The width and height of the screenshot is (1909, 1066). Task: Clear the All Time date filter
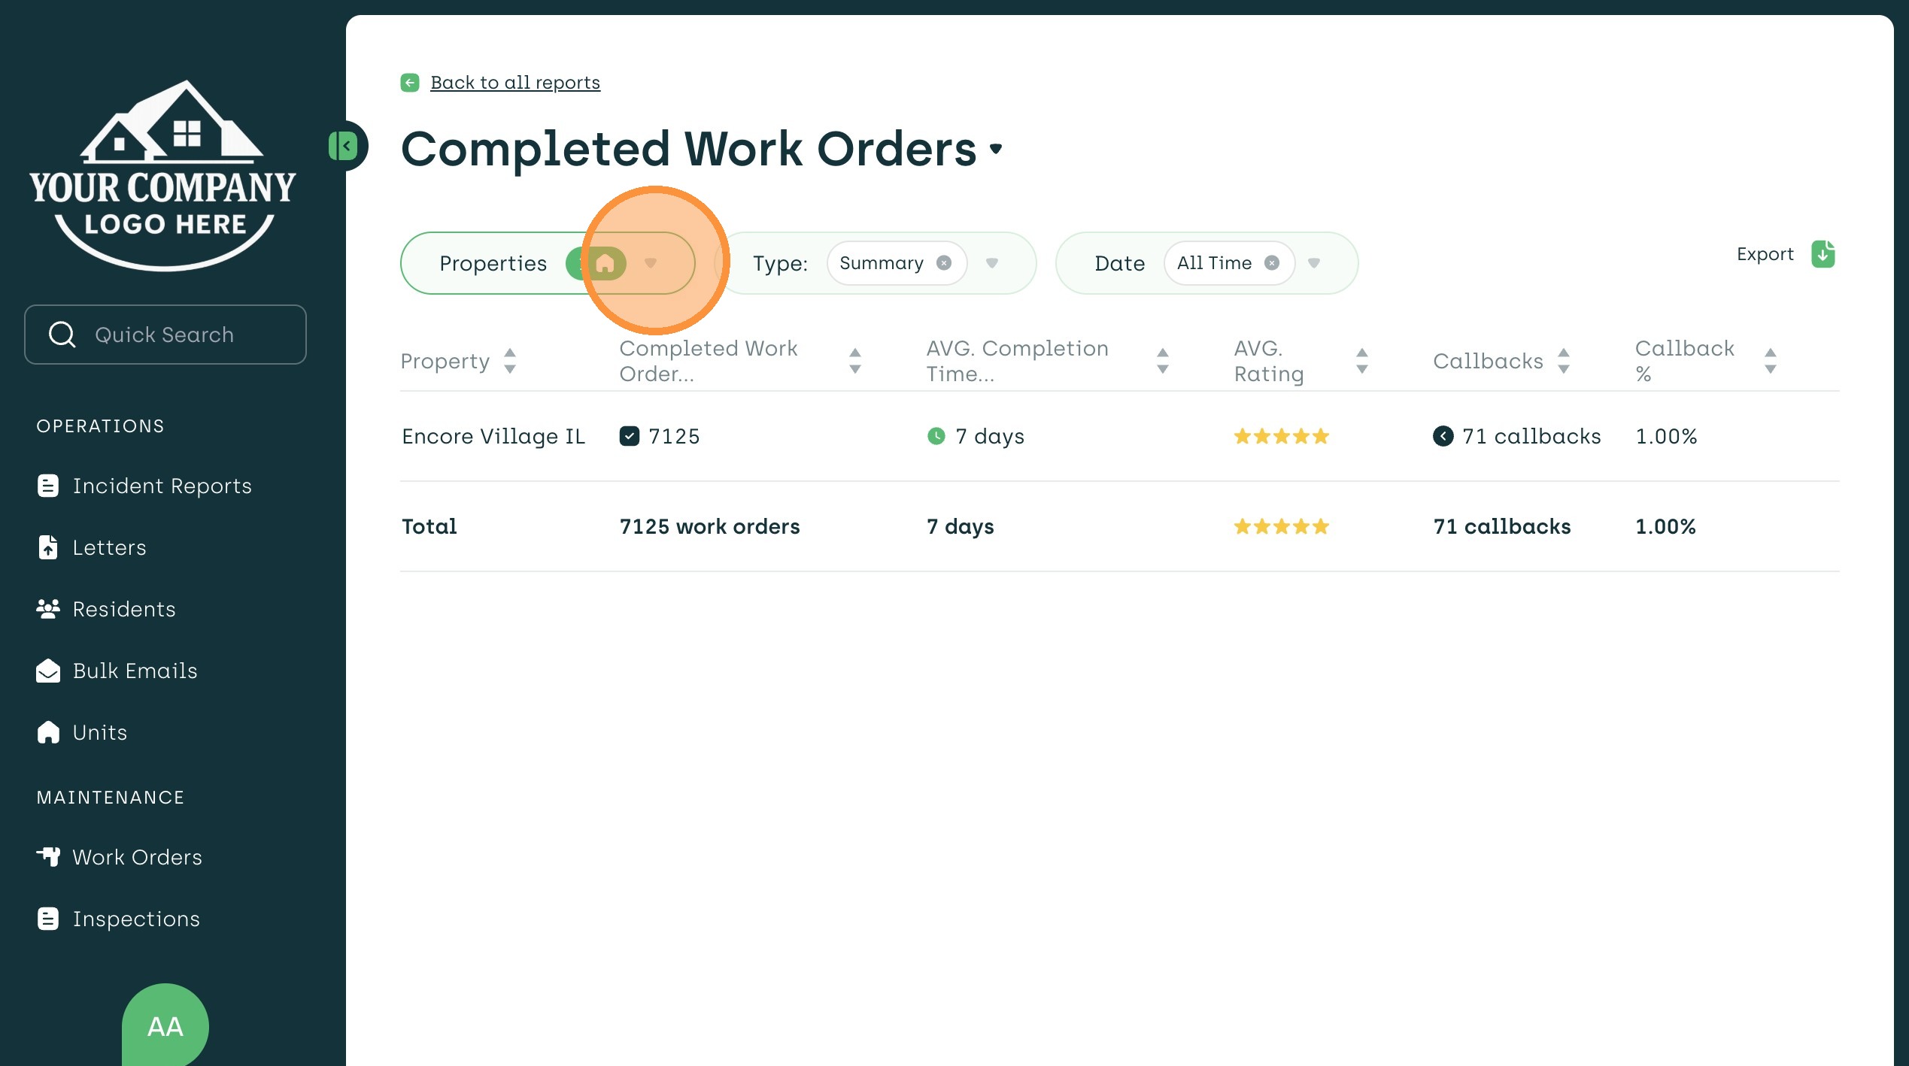point(1272,263)
